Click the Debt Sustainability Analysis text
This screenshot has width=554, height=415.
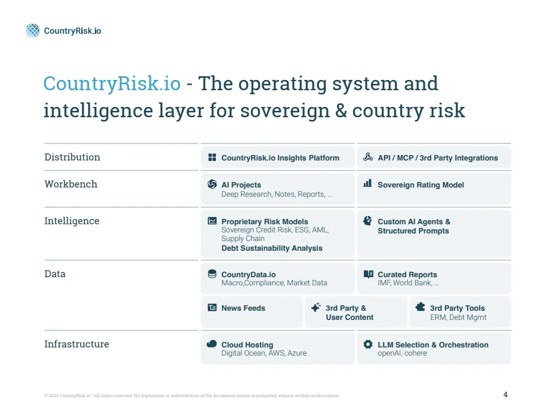272,248
